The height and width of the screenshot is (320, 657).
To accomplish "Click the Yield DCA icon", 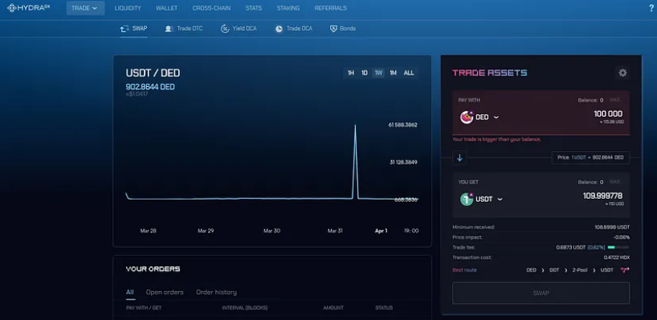I will (x=225, y=29).
